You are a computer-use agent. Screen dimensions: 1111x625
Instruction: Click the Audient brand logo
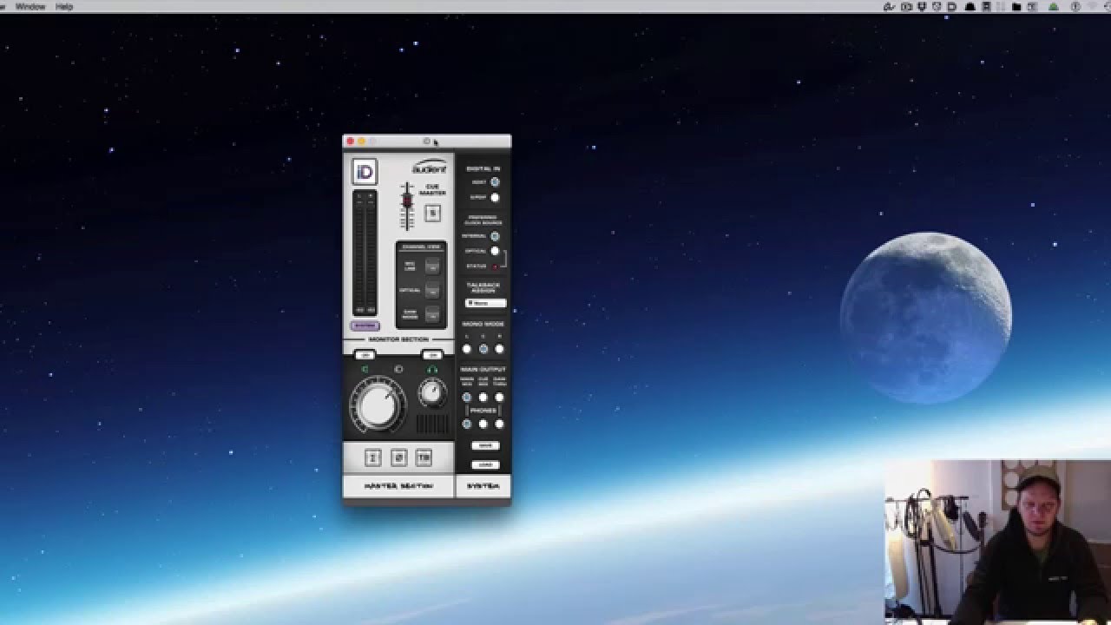429,166
